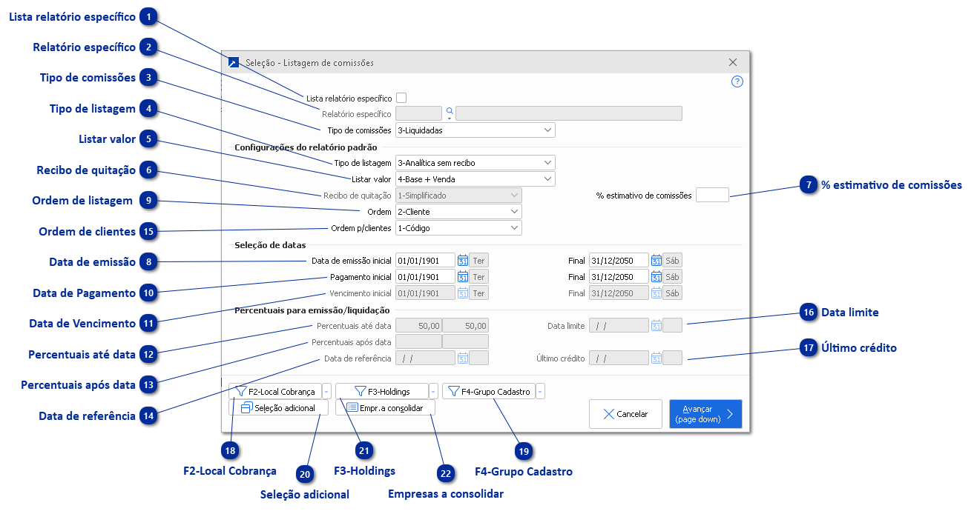Open Empr.a consolidar

(x=385, y=407)
